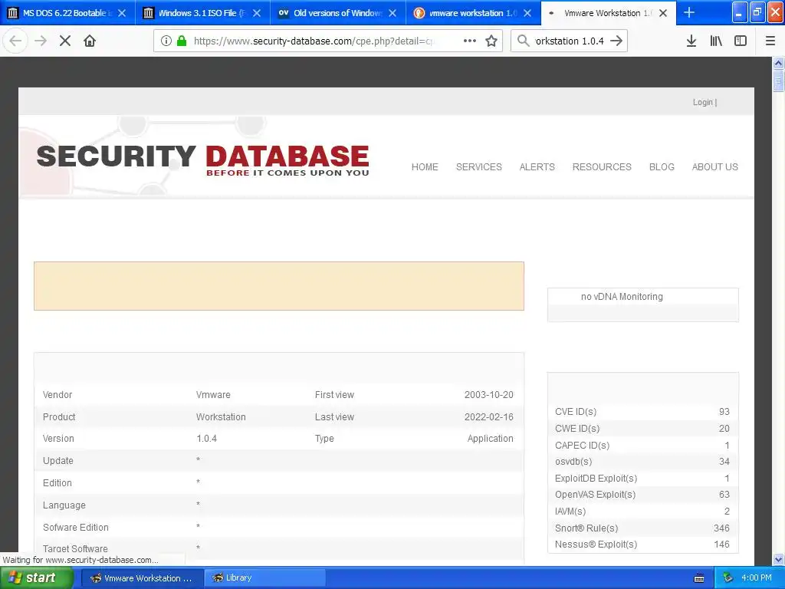Click the CWE ID(s) row

click(x=642, y=428)
